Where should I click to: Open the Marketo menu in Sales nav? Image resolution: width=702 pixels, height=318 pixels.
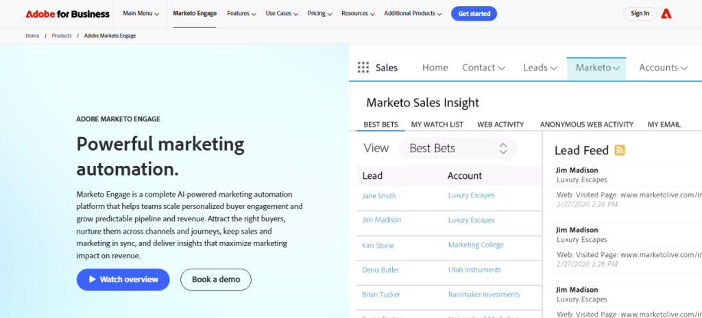point(596,69)
